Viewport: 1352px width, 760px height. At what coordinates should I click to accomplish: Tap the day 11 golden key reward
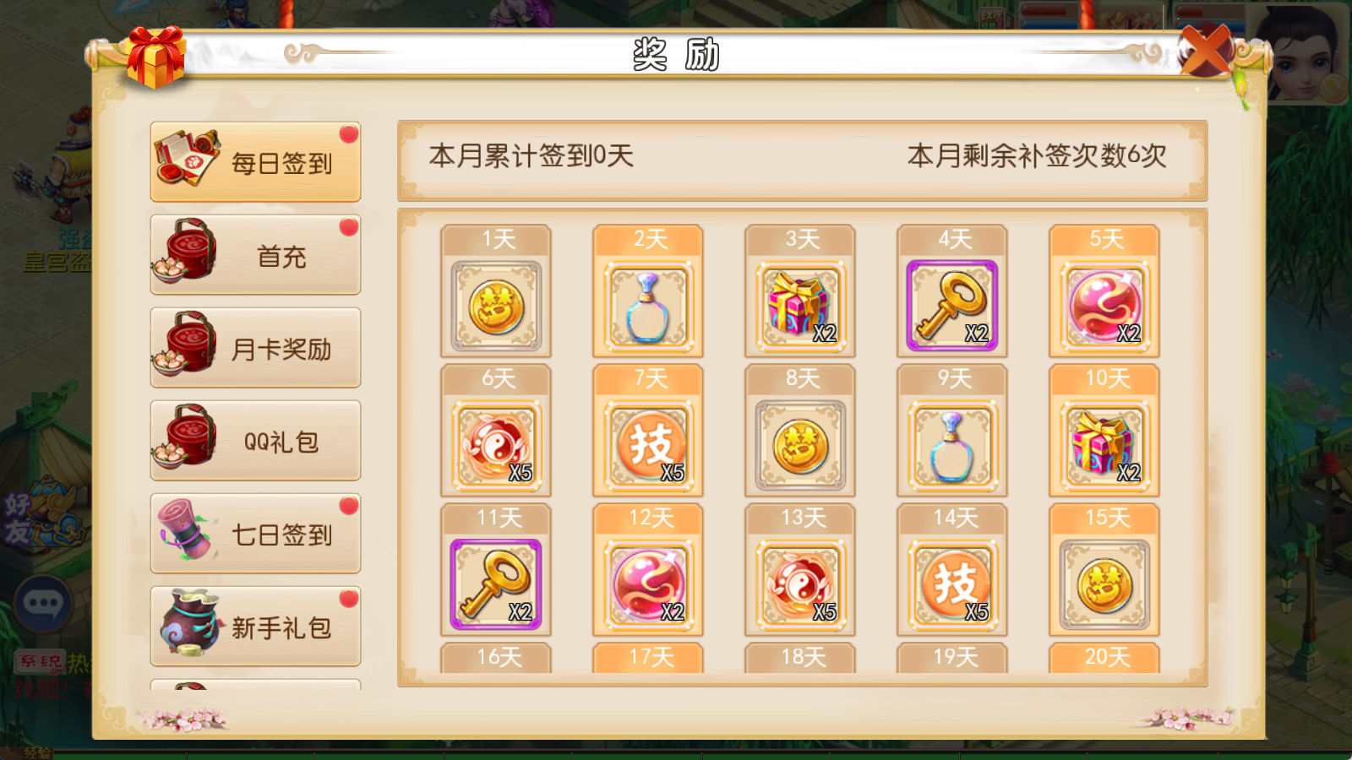496,584
